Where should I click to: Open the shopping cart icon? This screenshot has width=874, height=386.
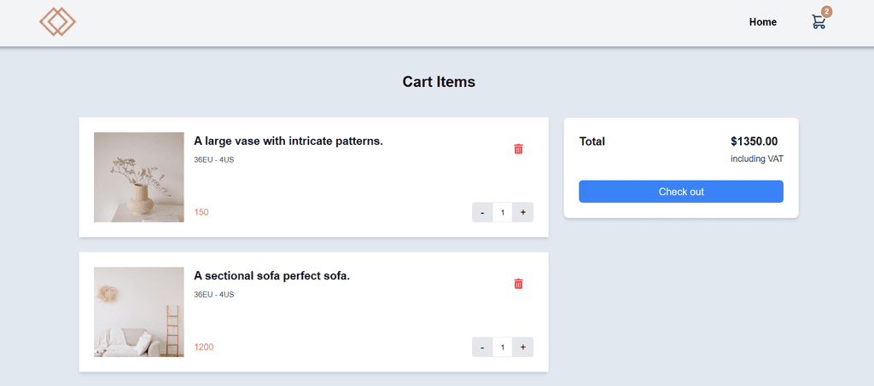click(x=819, y=23)
